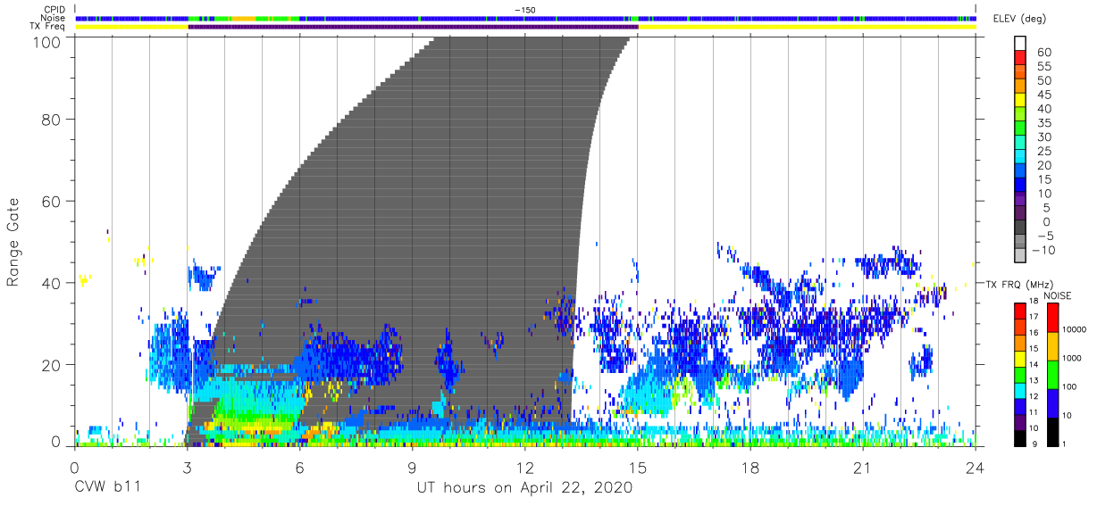Click the 6 tick label on the UT hours axis
The width and height of the screenshot is (1097, 506).
[300, 467]
